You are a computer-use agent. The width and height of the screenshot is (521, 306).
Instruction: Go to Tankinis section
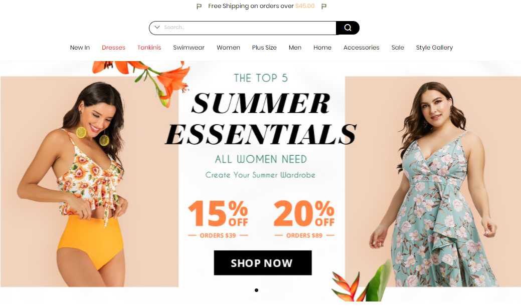coord(149,48)
